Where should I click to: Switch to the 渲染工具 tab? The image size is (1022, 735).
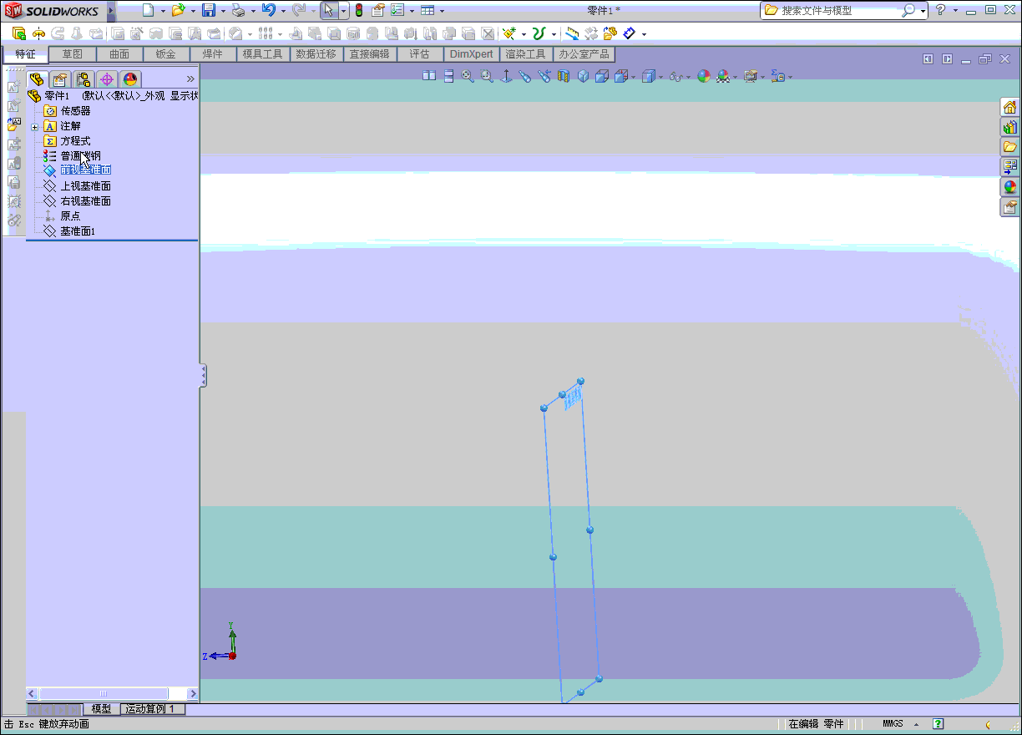coord(525,54)
